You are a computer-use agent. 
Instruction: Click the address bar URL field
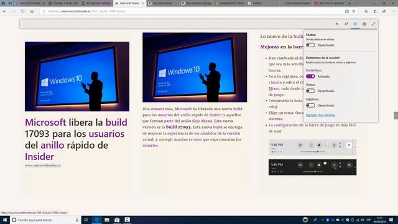[x=193, y=11]
